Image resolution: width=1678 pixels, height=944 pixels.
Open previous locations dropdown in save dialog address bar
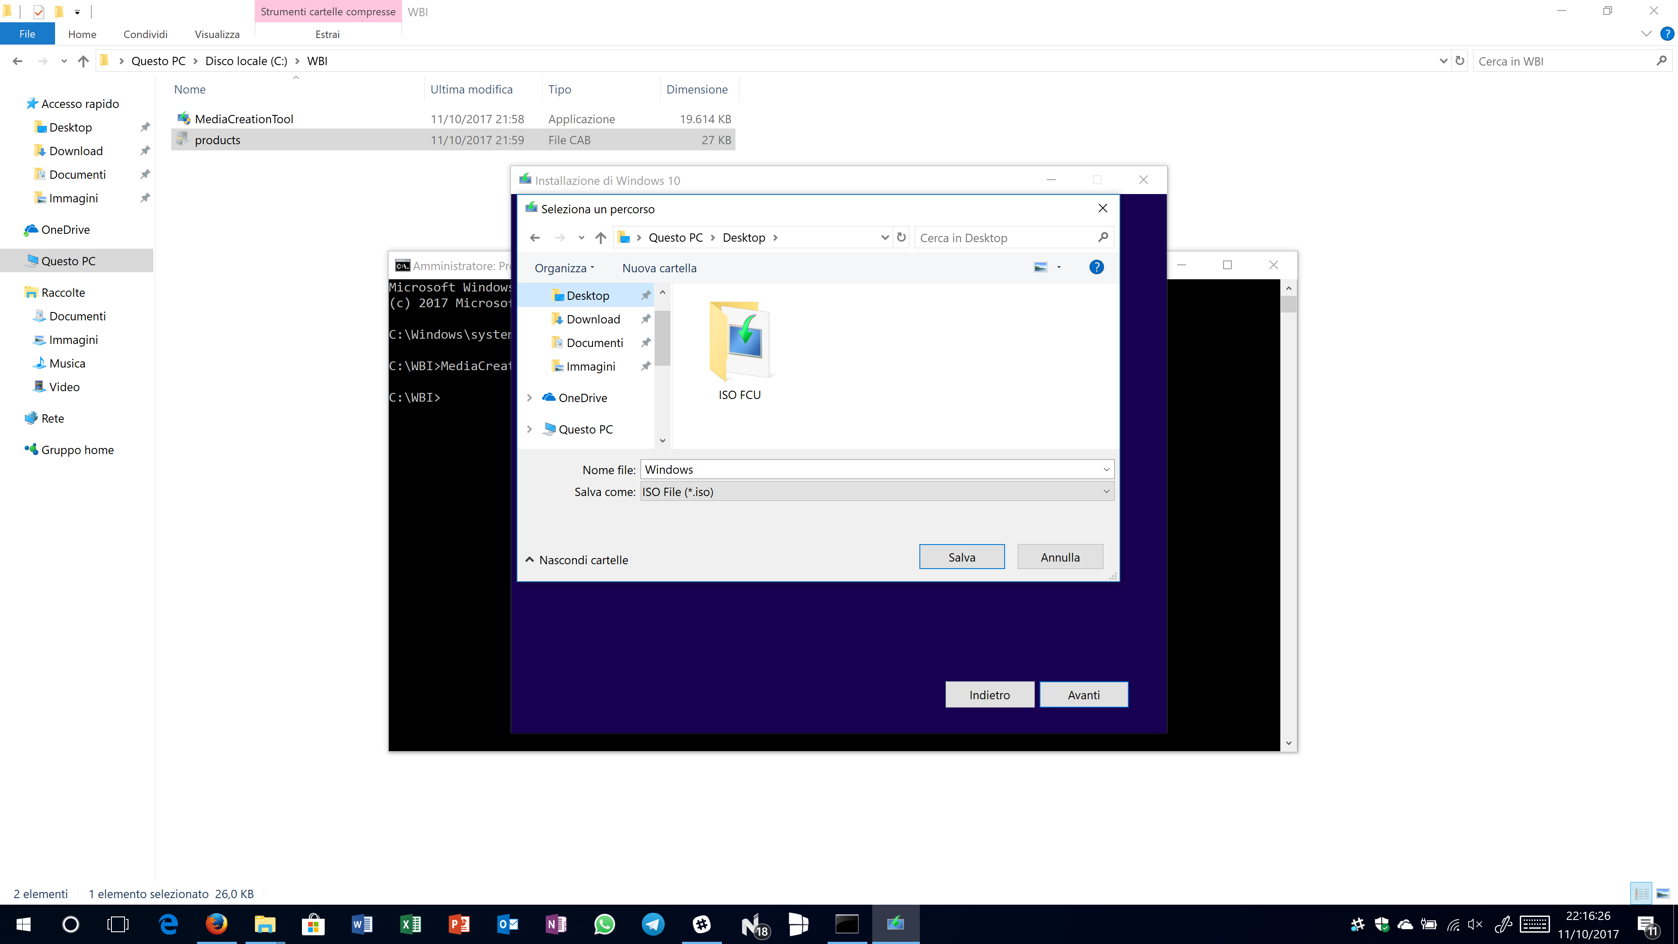[884, 237]
